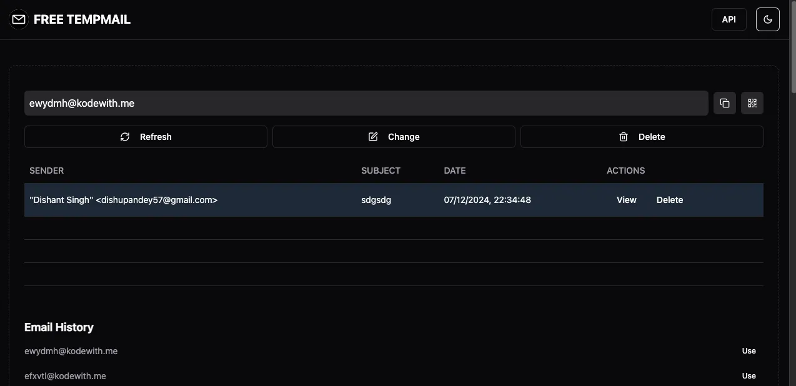Viewport: 796px width, 386px height.
Task: Click the Change pencil edit icon
Action: (373, 137)
